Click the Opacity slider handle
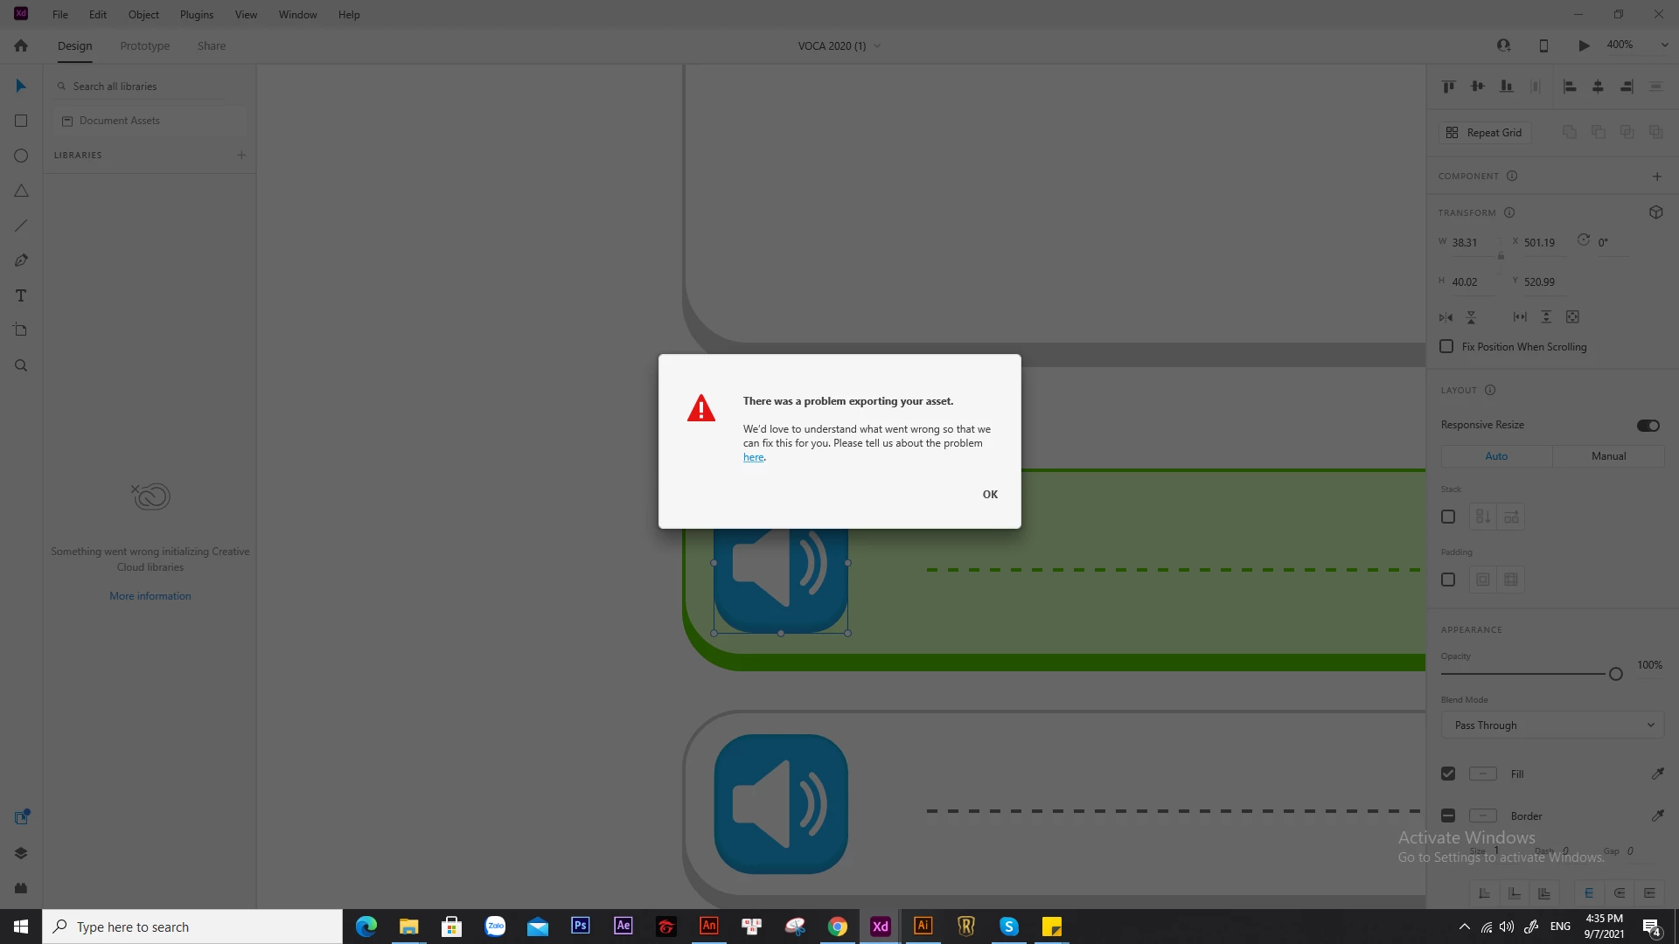 click(x=1616, y=674)
